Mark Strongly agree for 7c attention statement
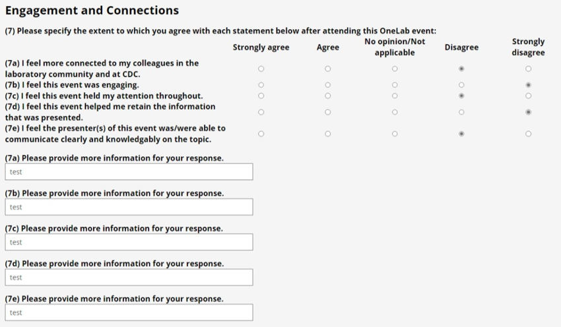The height and width of the screenshot is (327, 561). [x=261, y=96]
